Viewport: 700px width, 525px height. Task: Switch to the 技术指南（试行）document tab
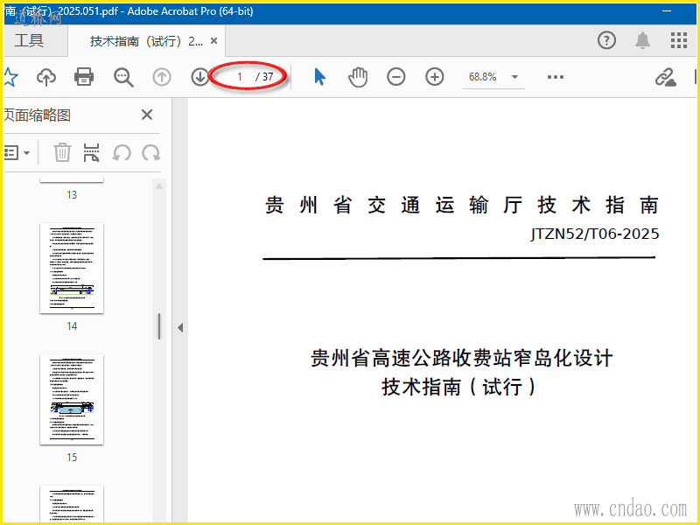tap(146, 41)
